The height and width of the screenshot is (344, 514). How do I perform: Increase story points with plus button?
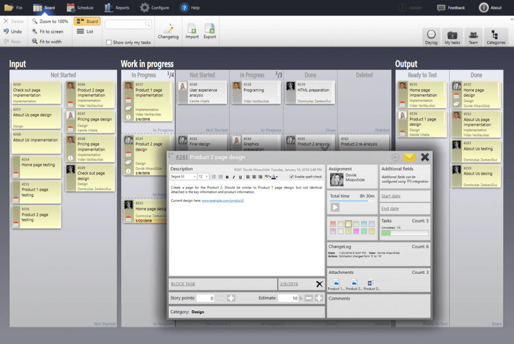tap(231, 298)
